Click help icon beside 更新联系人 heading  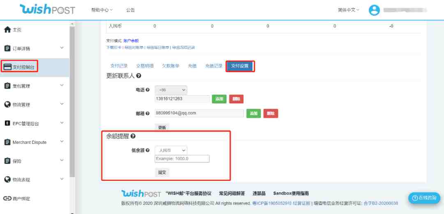[139, 76]
